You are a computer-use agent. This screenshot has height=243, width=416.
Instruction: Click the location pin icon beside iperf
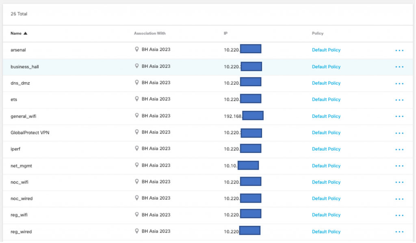pyautogui.click(x=137, y=149)
